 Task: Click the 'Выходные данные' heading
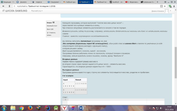[71, 70]
